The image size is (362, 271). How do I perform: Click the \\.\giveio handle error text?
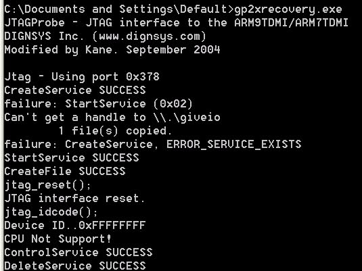click(187, 118)
